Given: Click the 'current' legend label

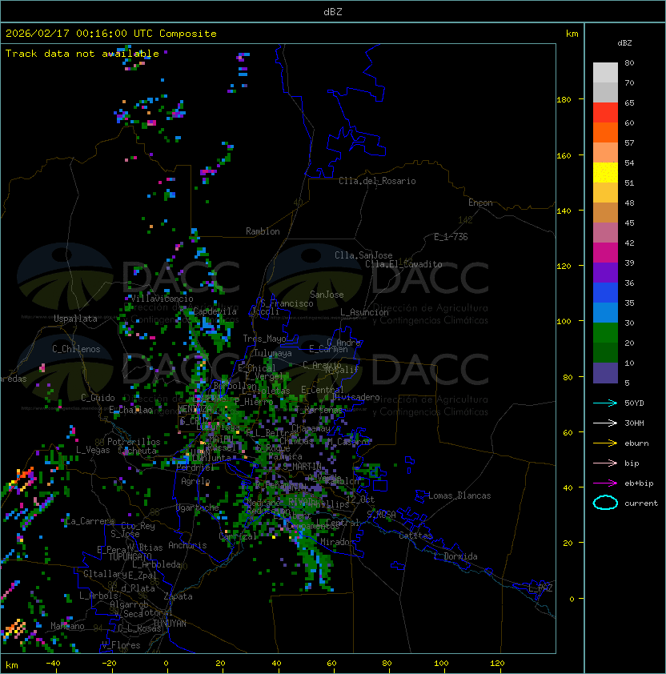Looking at the screenshot, I should tap(641, 503).
